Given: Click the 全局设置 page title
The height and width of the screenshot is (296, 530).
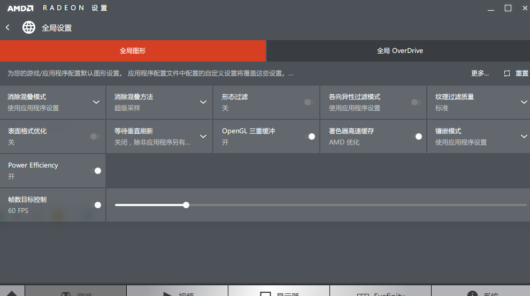Looking at the screenshot, I should point(57,28).
